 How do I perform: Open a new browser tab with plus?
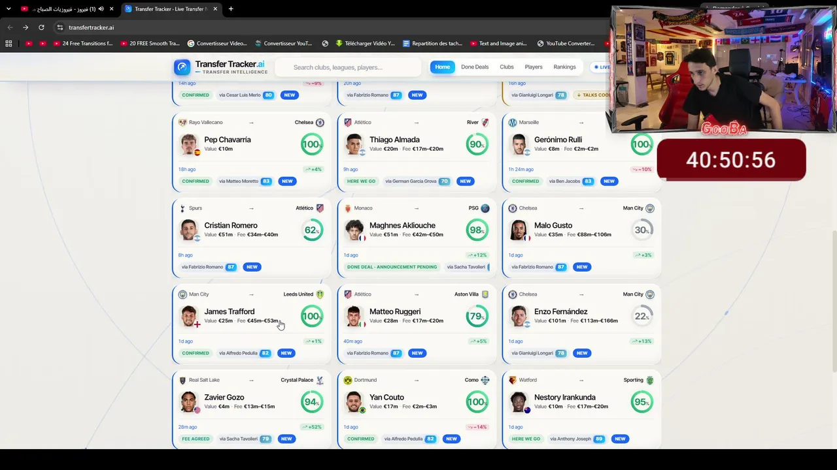(231, 9)
